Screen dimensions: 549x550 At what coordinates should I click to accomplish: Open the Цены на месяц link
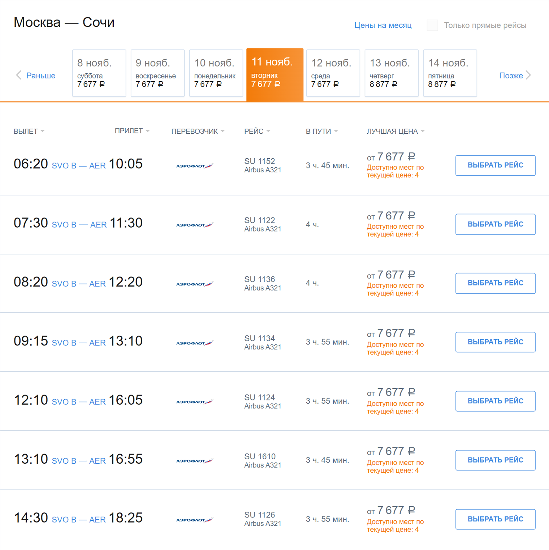383,25
